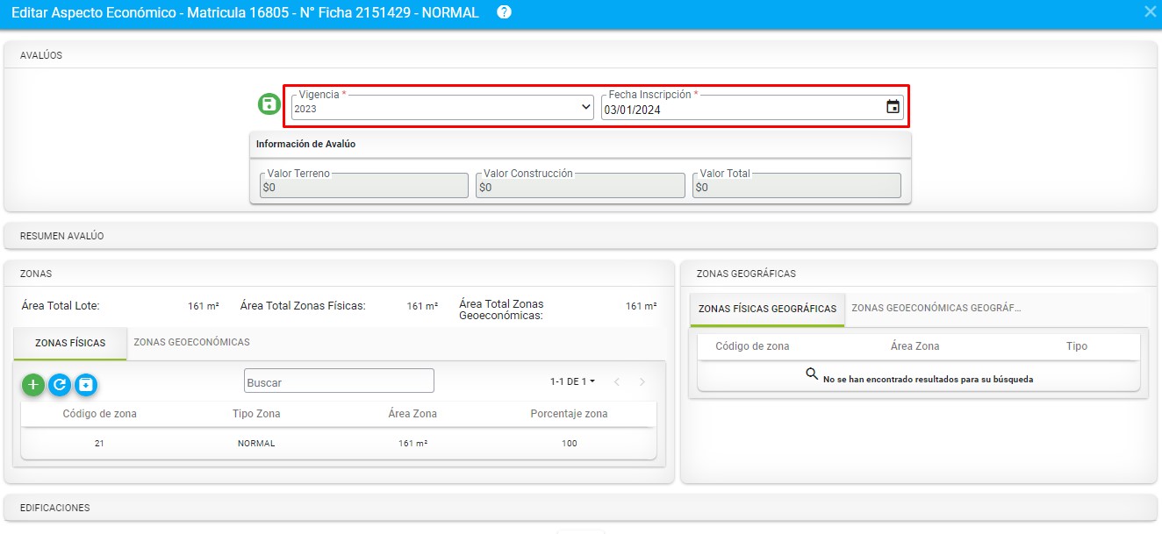Go to next page of zones table
1162x534 pixels.
[642, 381]
